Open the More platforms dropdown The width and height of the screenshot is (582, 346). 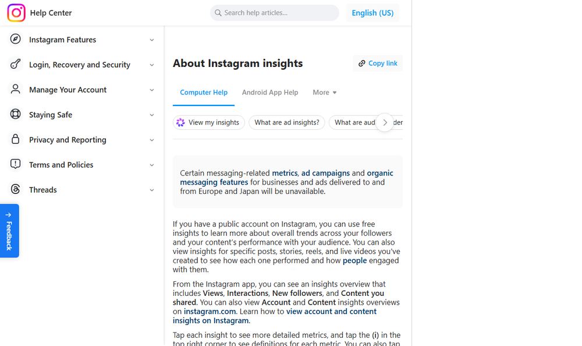(x=324, y=93)
